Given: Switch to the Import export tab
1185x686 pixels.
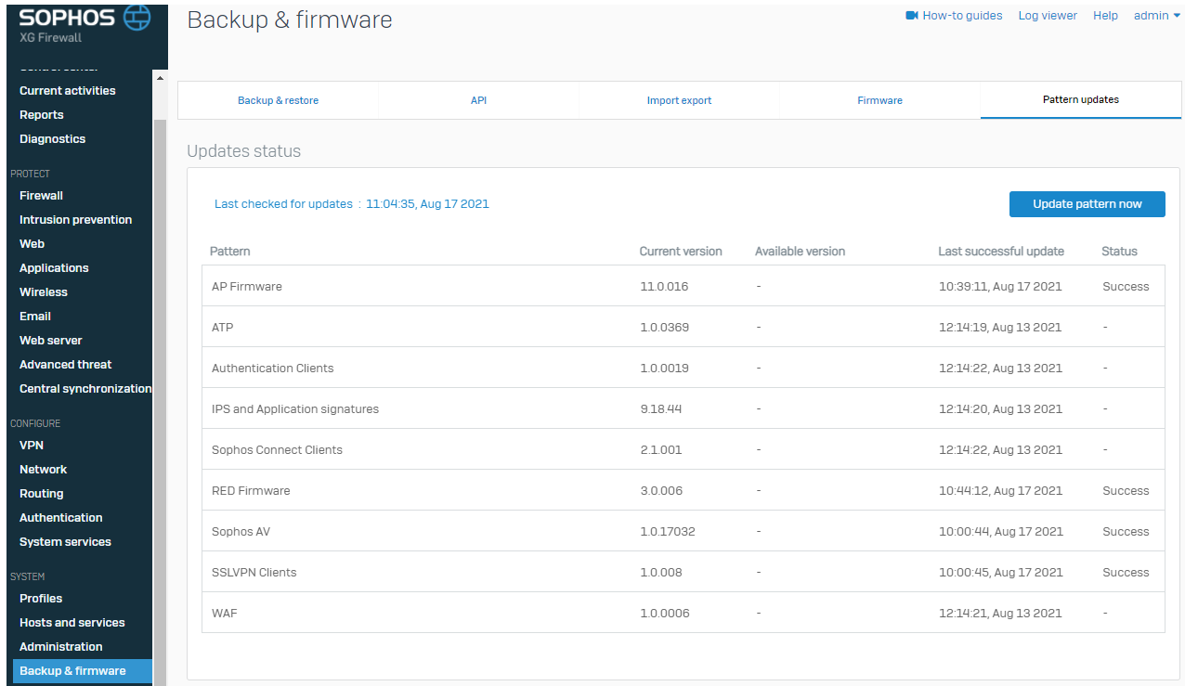Looking at the screenshot, I should [679, 100].
